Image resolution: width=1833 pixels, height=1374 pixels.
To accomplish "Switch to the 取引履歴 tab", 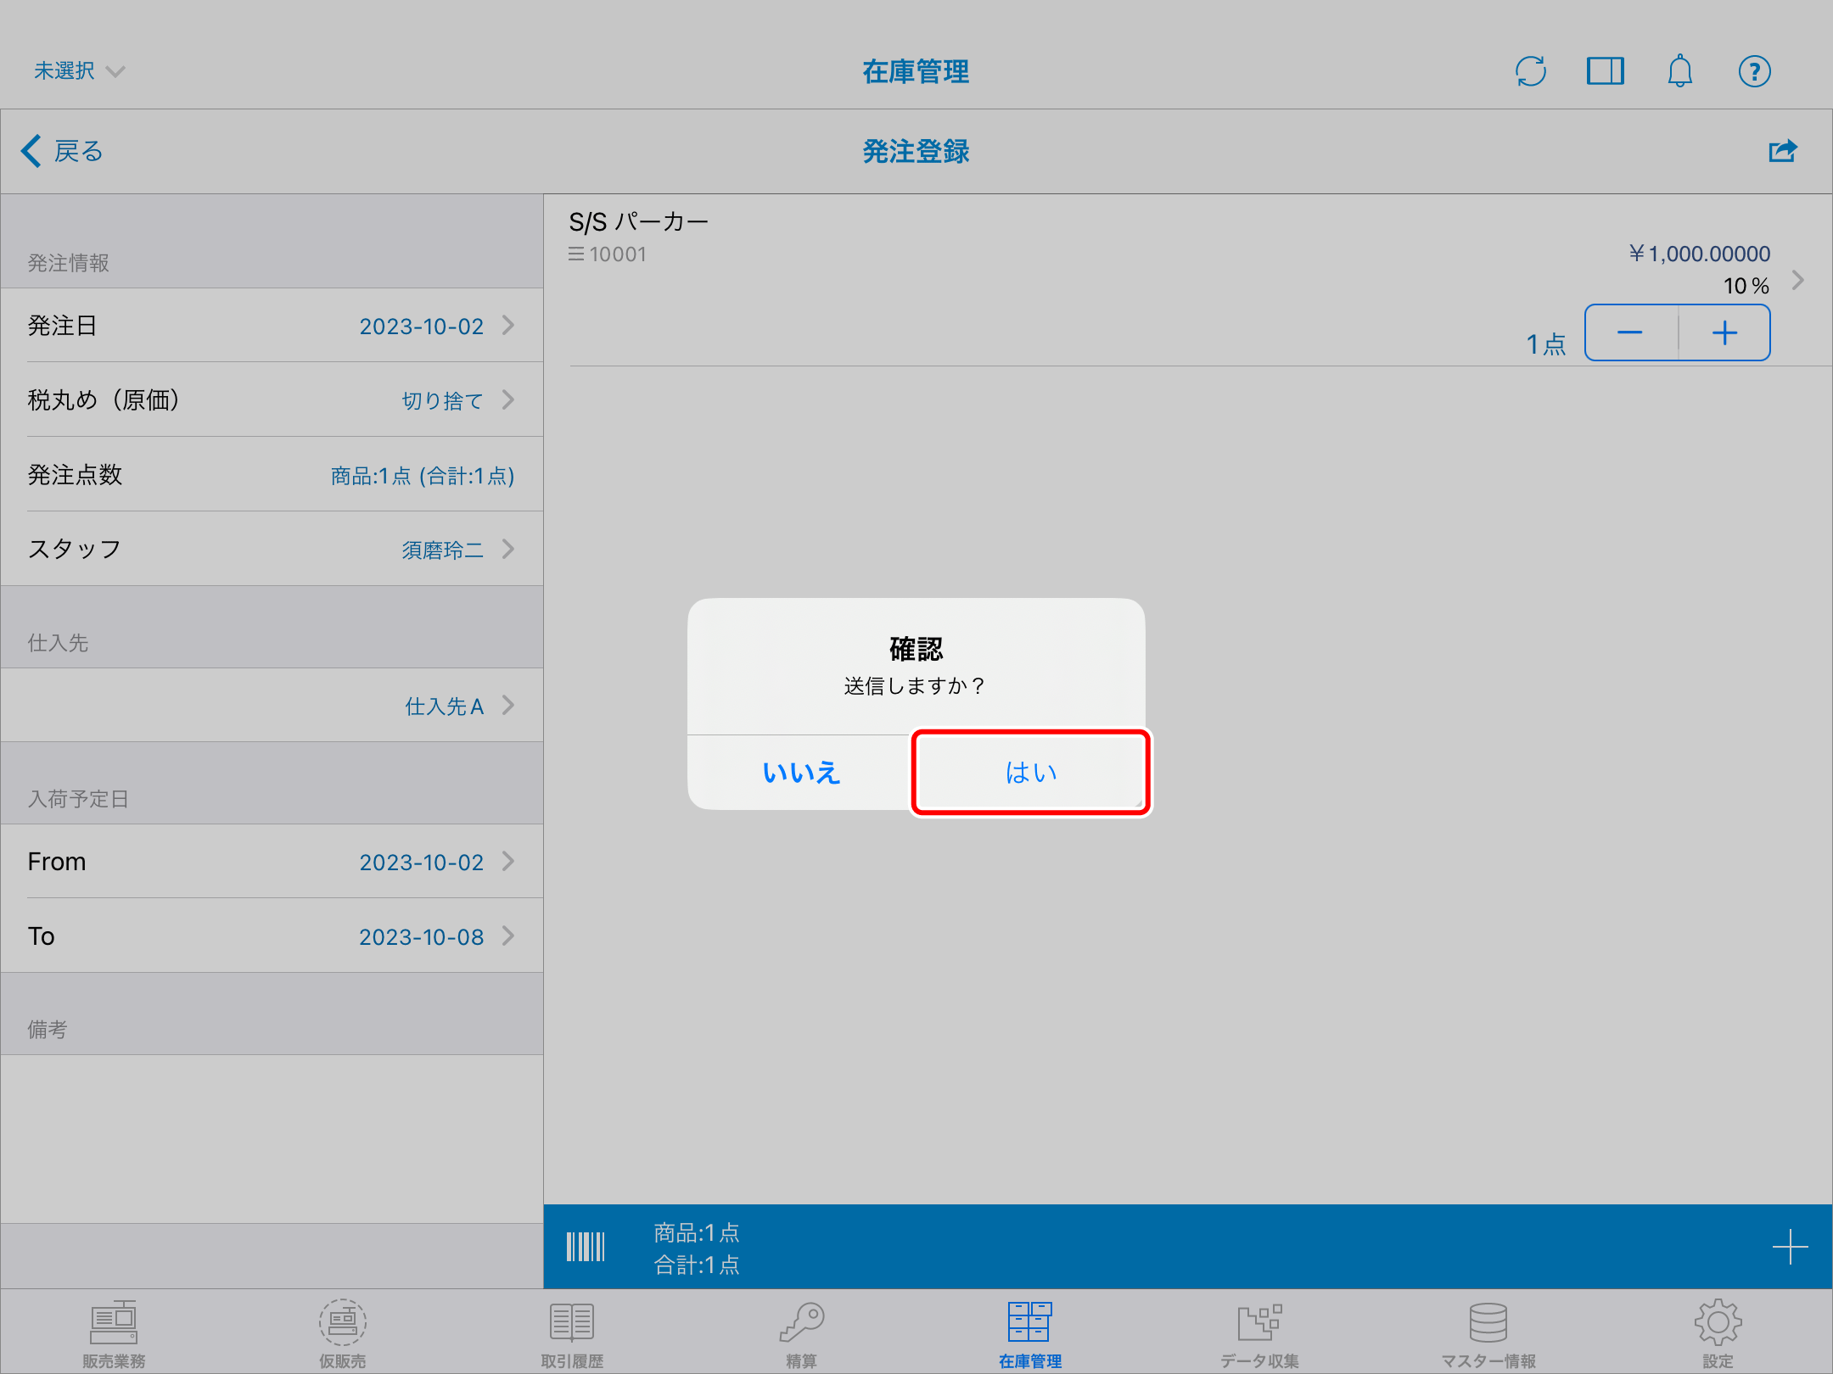I will (x=571, y=1332).
